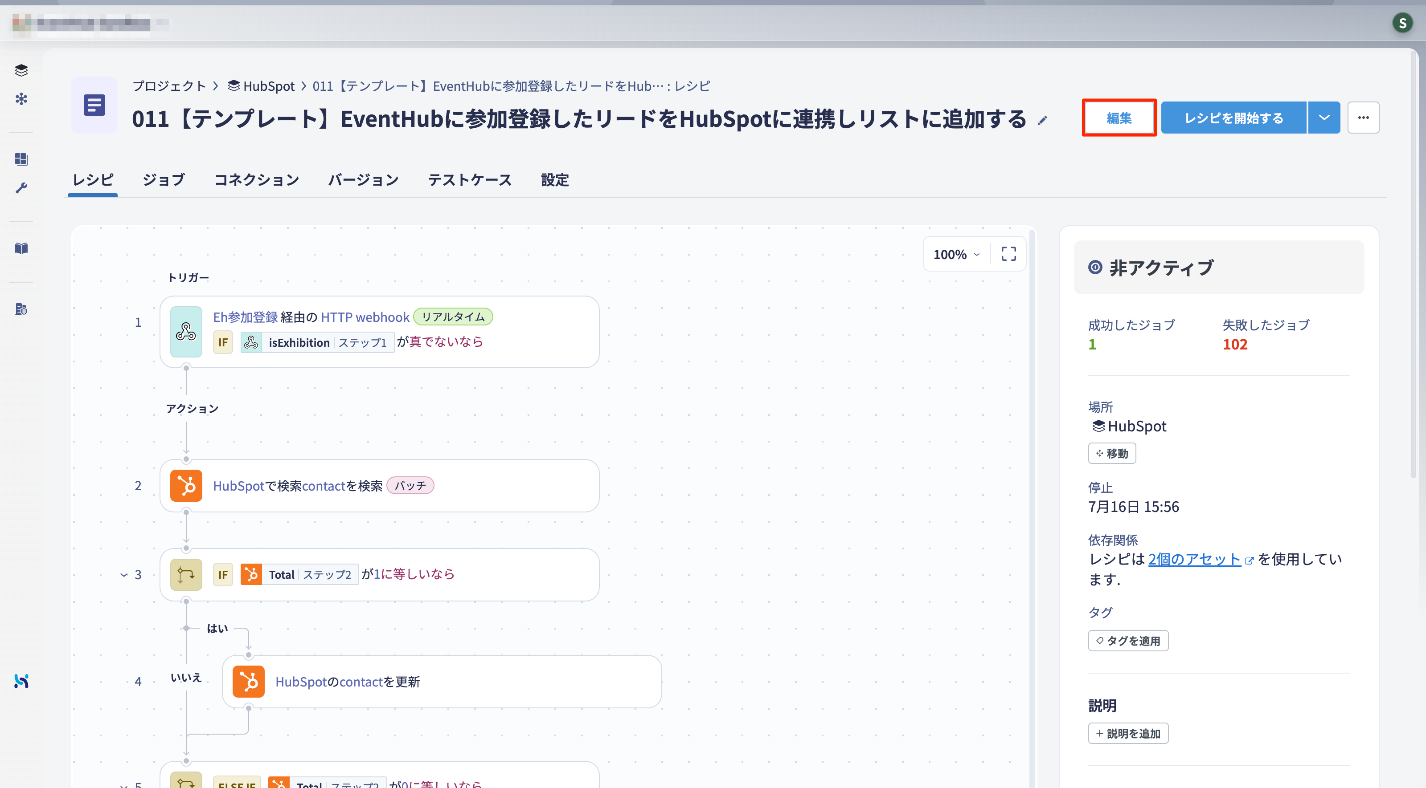The width and height of the screenshot is (1426, 788).
Task: Click the 移動 button
Action: coord(1111,454)
